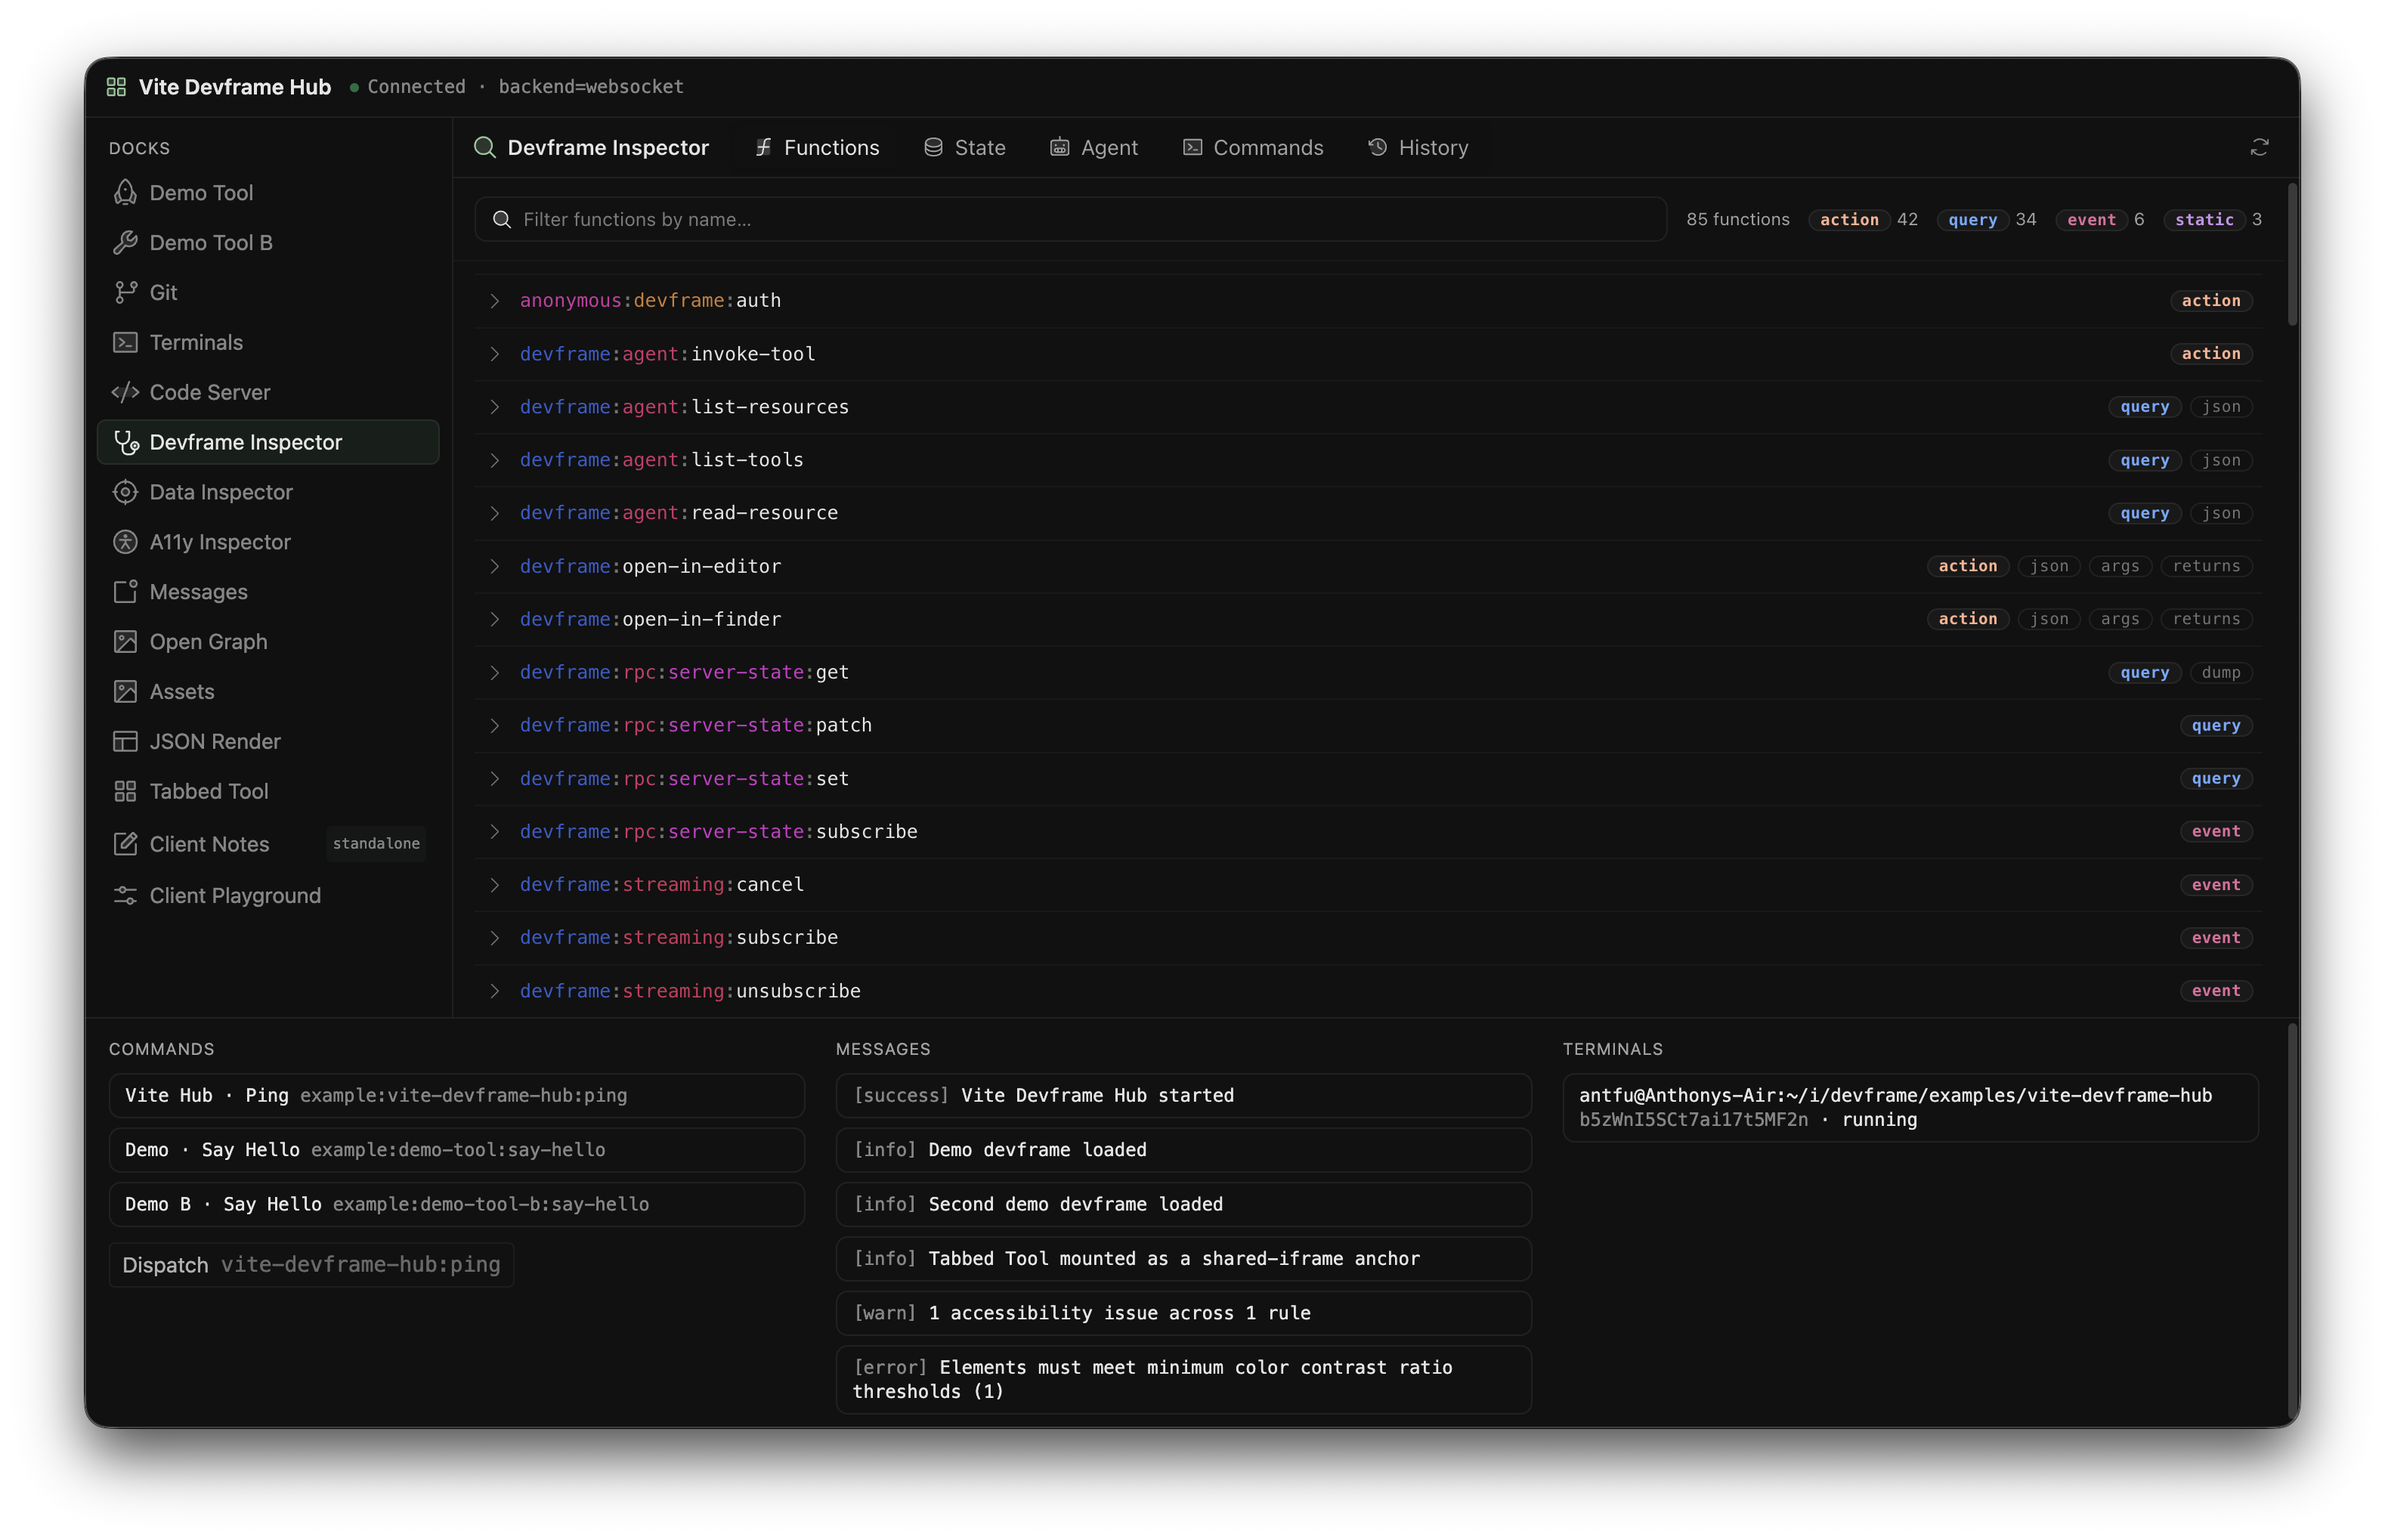Open the JSON Render table icon
Image resolution: width=2385 pixels, height=1540 pixels.
(x=125, y=741)
